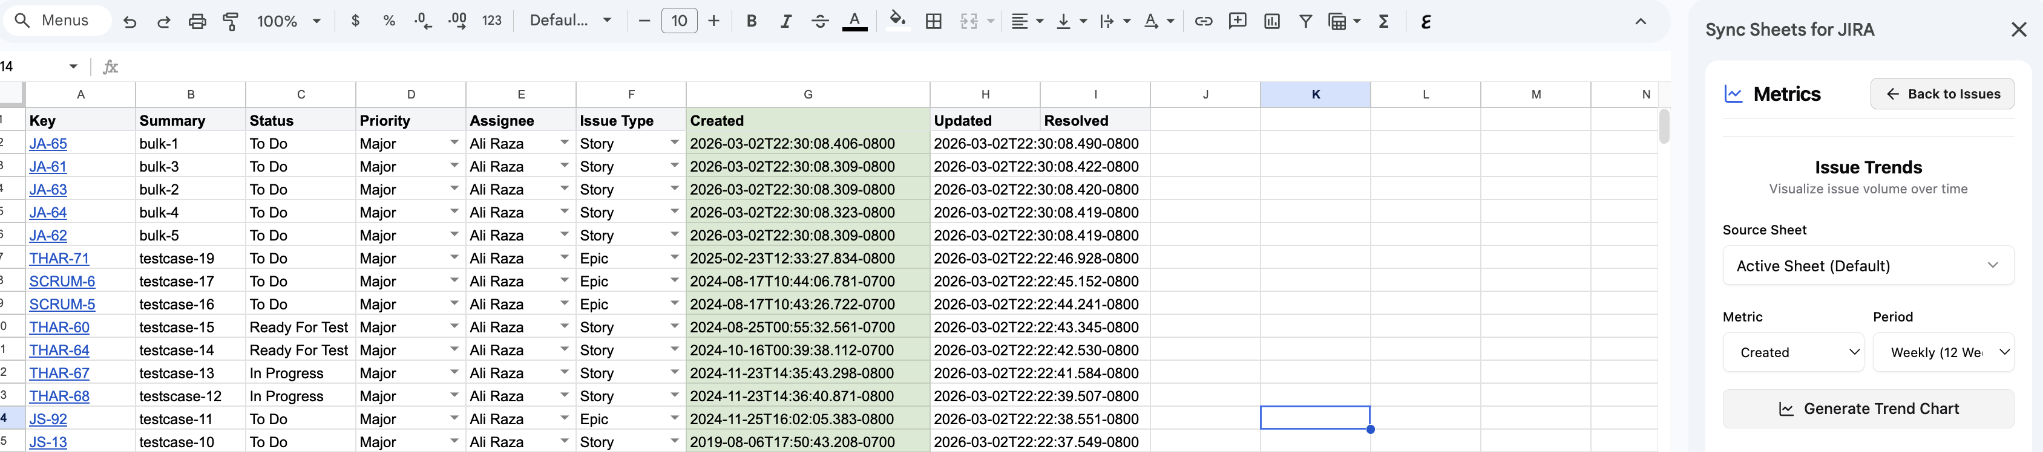Open the Default font dropdown
Image resolution: width=2043 pixels, height=452 pixels.
[570, 21]
